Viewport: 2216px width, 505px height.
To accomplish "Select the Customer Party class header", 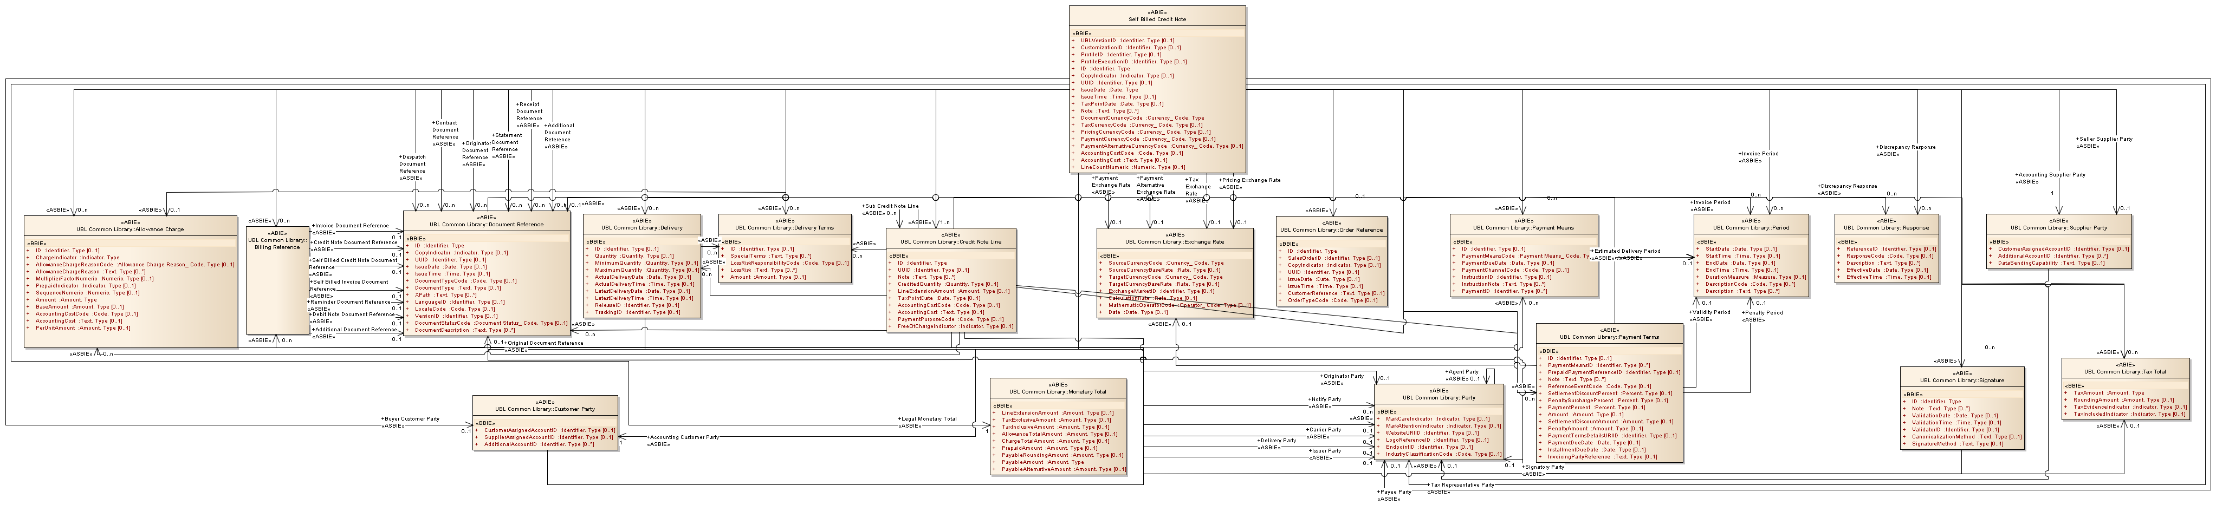I will (545, 409).
